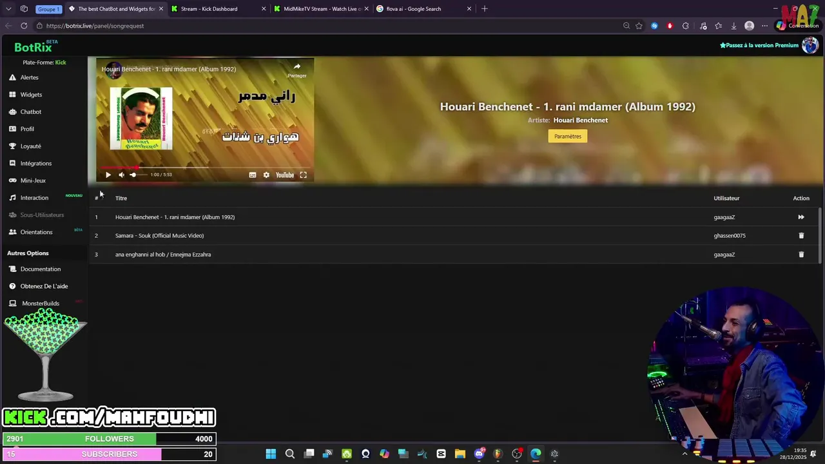This screenshot has width=825, height=464.
Task: Expand the Groupe 1 tab group
Action: point(49,9)
